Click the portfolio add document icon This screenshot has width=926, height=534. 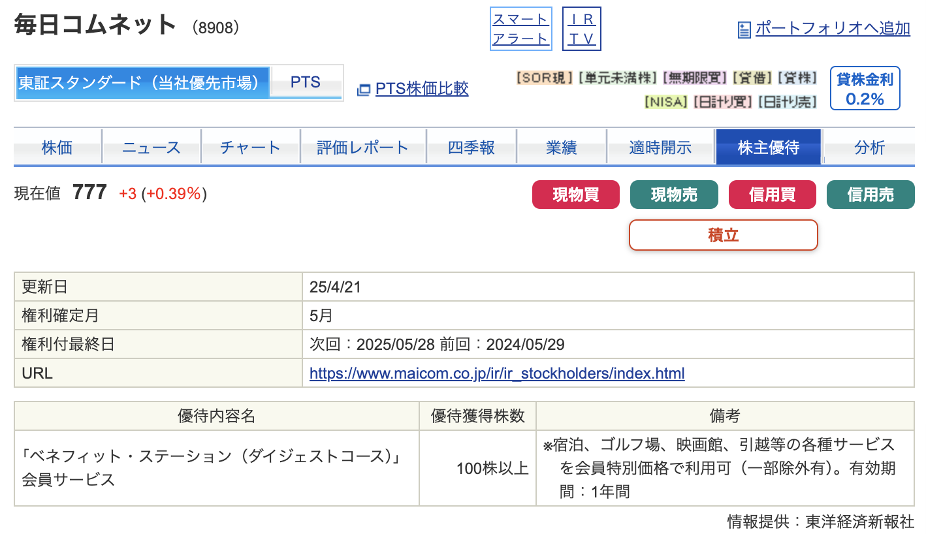(x=744, y=29)
